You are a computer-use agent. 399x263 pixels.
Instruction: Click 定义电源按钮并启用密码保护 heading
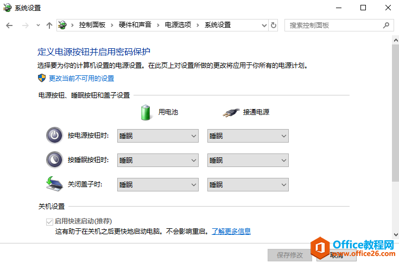pos(94,52)
